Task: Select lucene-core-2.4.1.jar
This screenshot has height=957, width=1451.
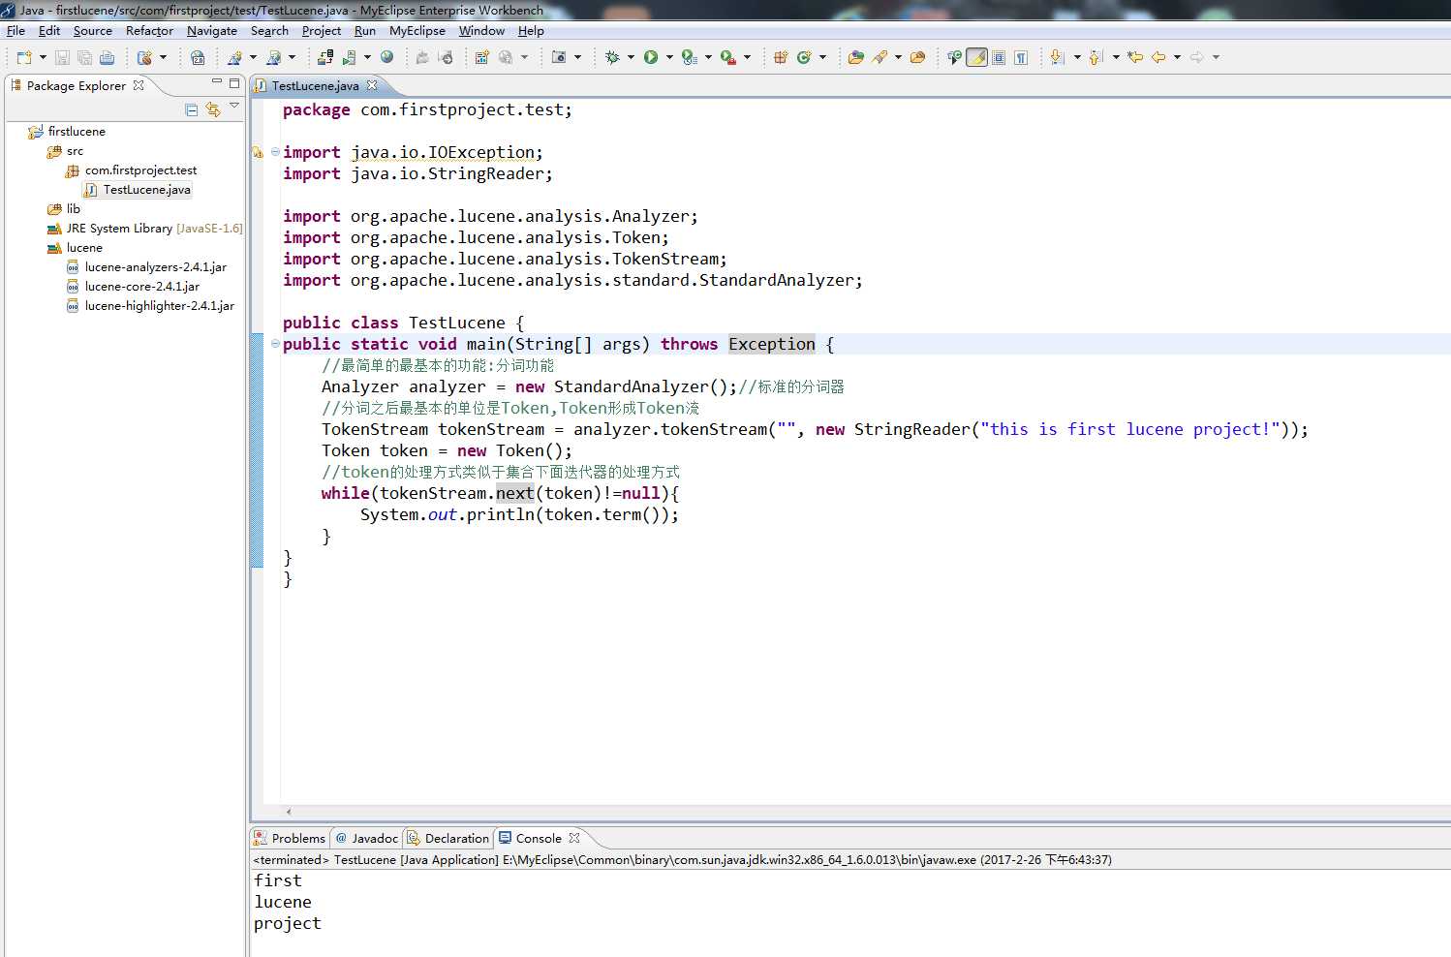Action: tap(141, 287)
